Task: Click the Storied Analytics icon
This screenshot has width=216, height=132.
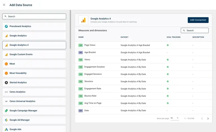Action: (x=6, y=82)
